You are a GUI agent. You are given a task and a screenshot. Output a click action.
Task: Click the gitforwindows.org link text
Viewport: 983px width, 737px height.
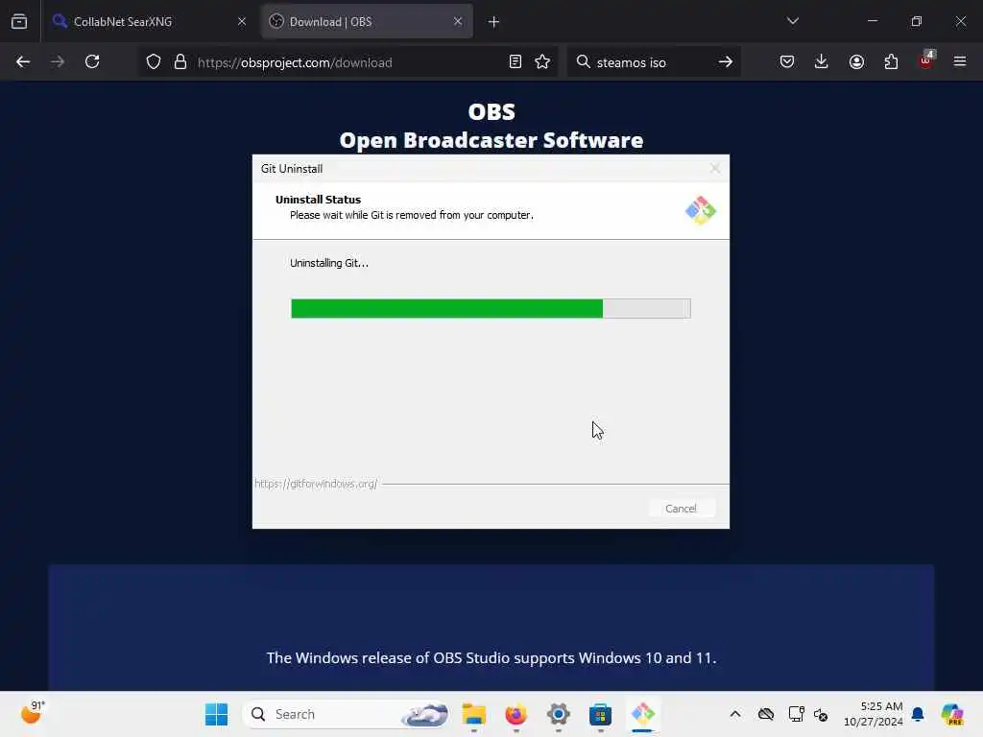pos(316,484)
